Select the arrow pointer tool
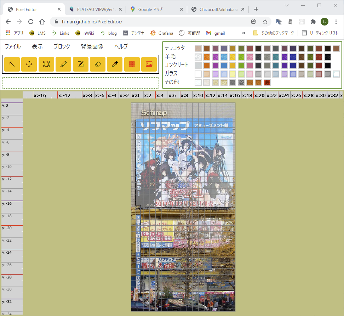This screenshot has height=316, width=344. pyautogui.click(x=12, y=64)
